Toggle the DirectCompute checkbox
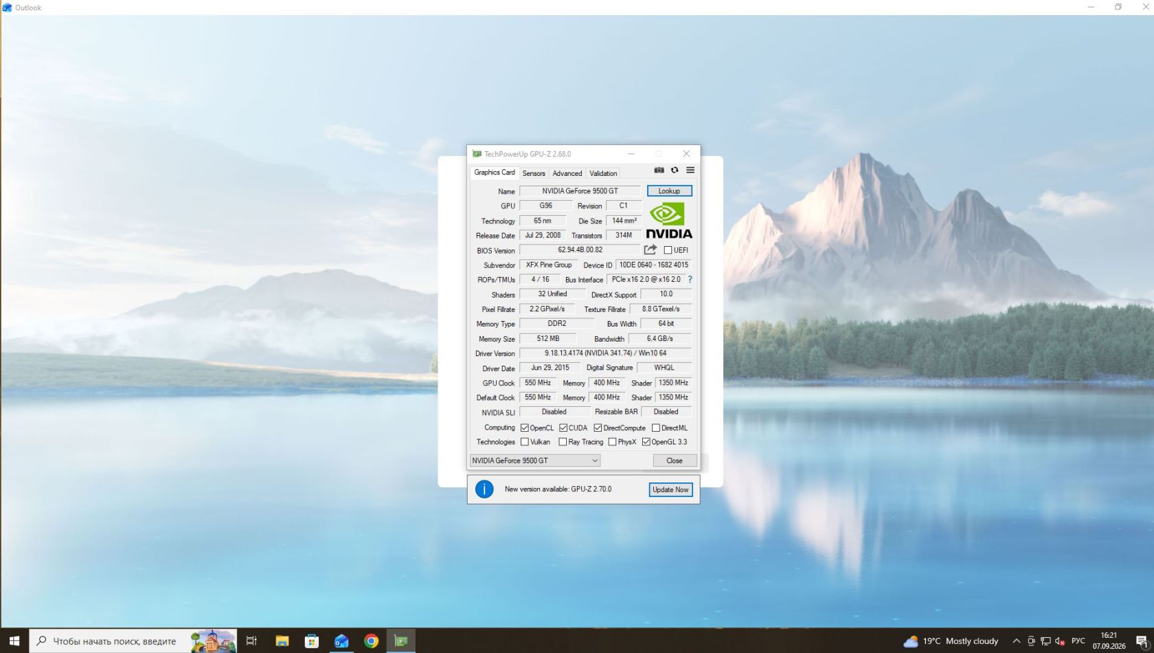Viewport: 1154px width, 653px height. [598, 428]
